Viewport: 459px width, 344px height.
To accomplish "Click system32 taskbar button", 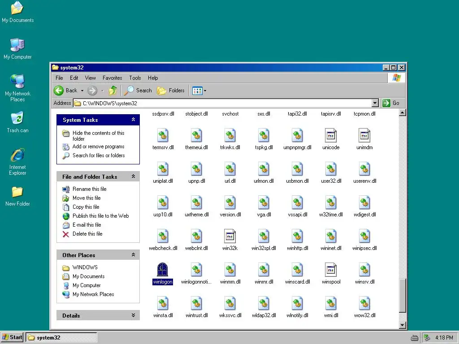I will coord(61,338).
